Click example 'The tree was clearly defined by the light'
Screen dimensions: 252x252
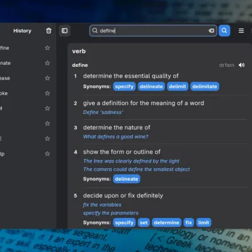(131, 161)
